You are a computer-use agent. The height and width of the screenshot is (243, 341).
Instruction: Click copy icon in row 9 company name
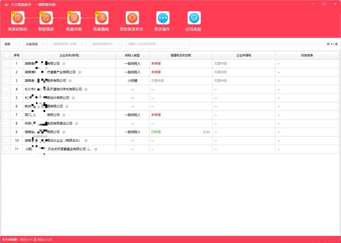[64, 132]
